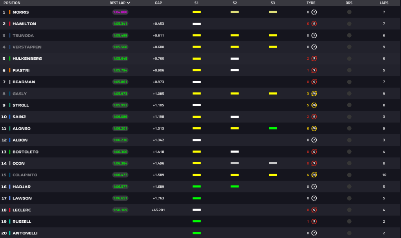
Task: Click Piastri's soft tyre icon
Action: coord(314,70)
